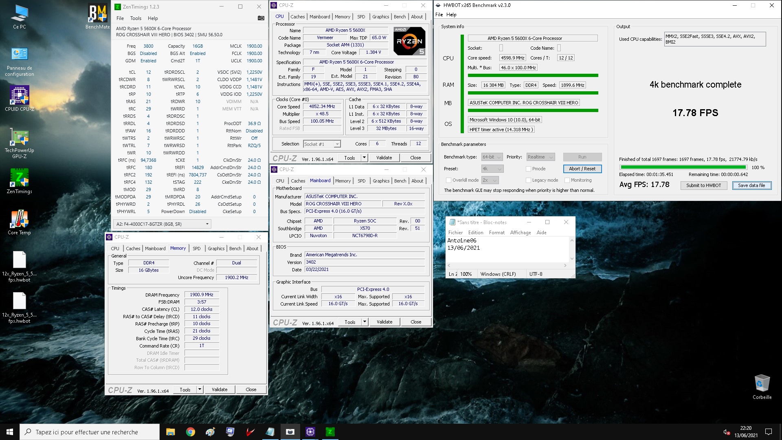Screen dimensions: 782x440
Task: Open Priority Realtime dropdown
Action: pyautogui.click(x=540, y=157)
